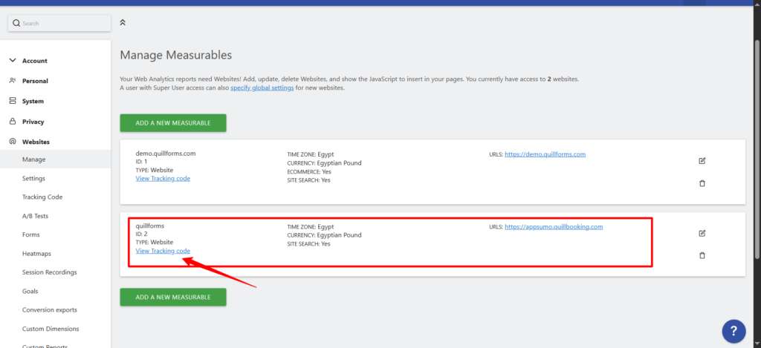Click the Manage Measurables heading

[175, 55]
